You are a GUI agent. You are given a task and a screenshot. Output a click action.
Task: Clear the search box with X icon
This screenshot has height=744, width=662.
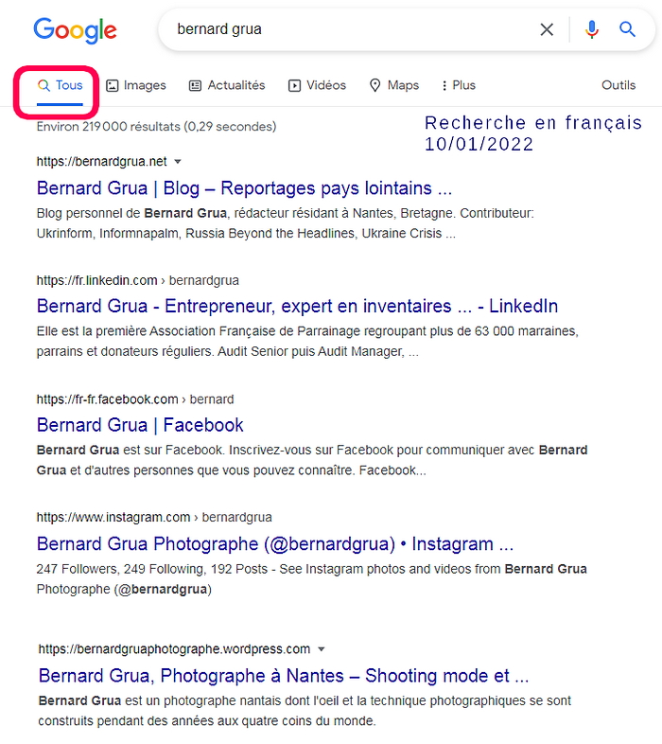click(547, 29)
